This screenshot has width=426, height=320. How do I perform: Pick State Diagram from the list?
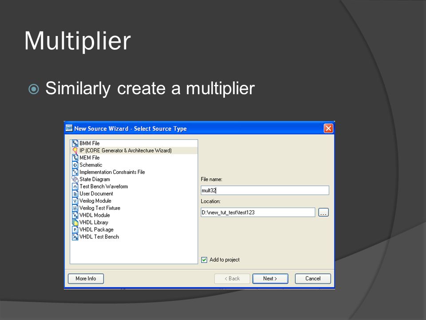point(95,179)
